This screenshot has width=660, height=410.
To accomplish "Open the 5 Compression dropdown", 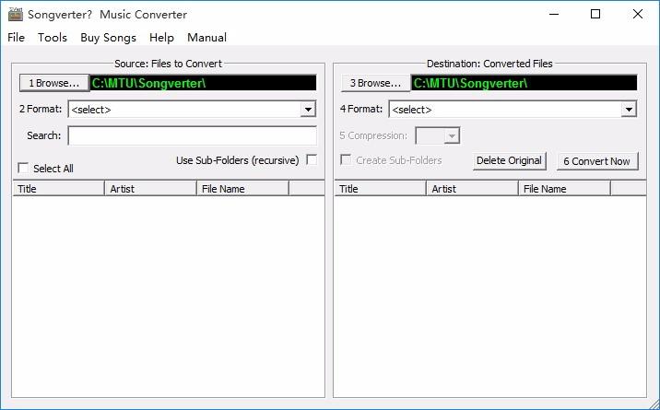I will pos(452,135).
